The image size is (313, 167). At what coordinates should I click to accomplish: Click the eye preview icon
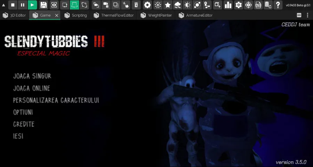[x=54, y=5]
